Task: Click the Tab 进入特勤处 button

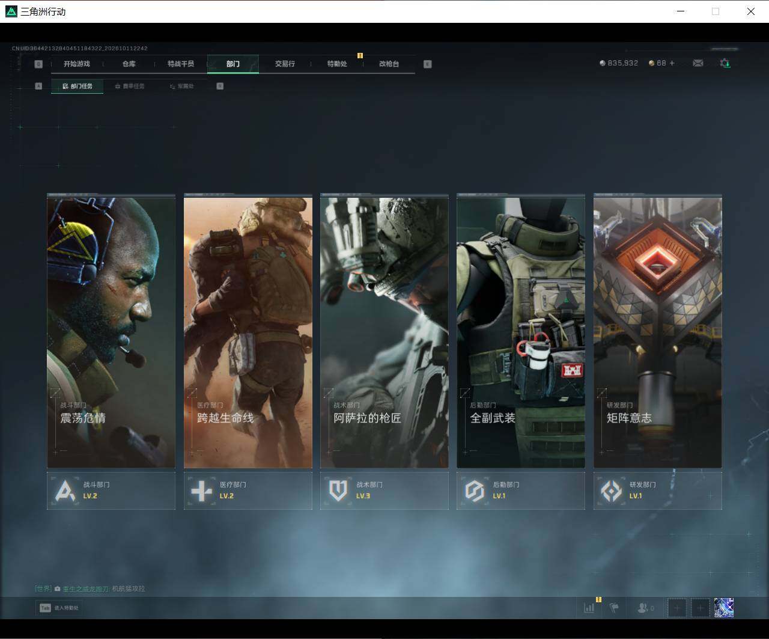Action: click(x=59, y=608)
